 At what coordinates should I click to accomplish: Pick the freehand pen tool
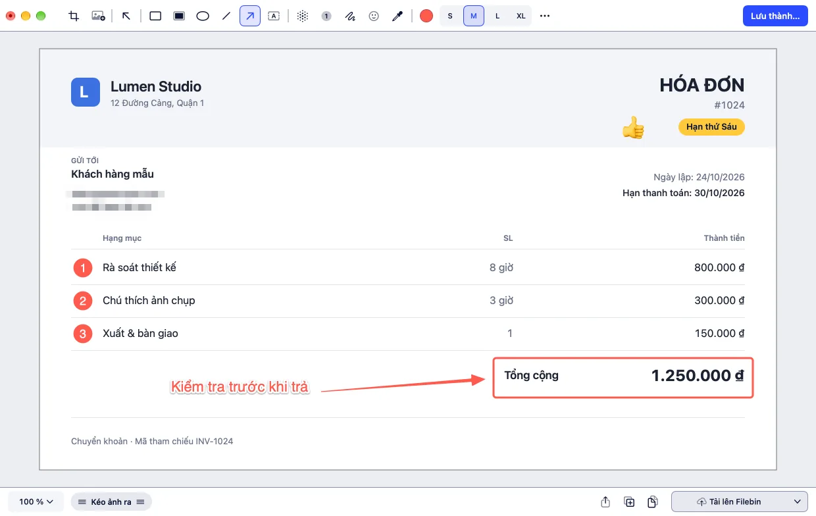(x=350, y=16)
